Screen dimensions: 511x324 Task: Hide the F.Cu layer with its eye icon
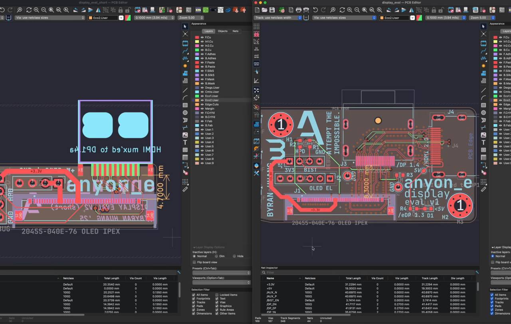[x=202, y=38]
